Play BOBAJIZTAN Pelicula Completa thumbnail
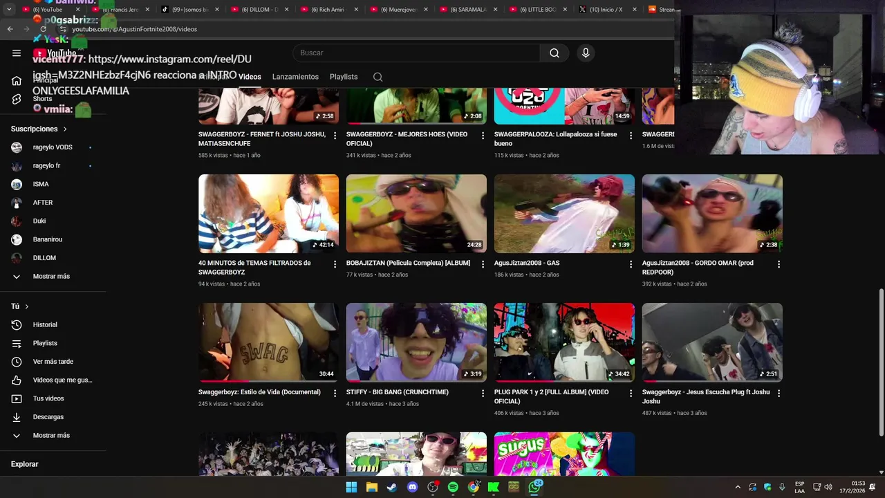 coord(416,214)
